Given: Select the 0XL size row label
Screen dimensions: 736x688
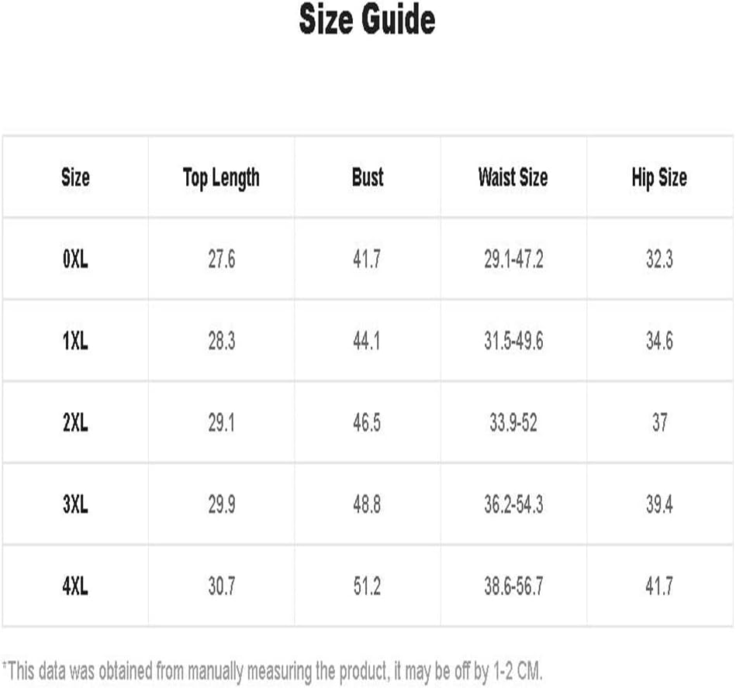Looking at the screenshot, I should pos(75,259).
